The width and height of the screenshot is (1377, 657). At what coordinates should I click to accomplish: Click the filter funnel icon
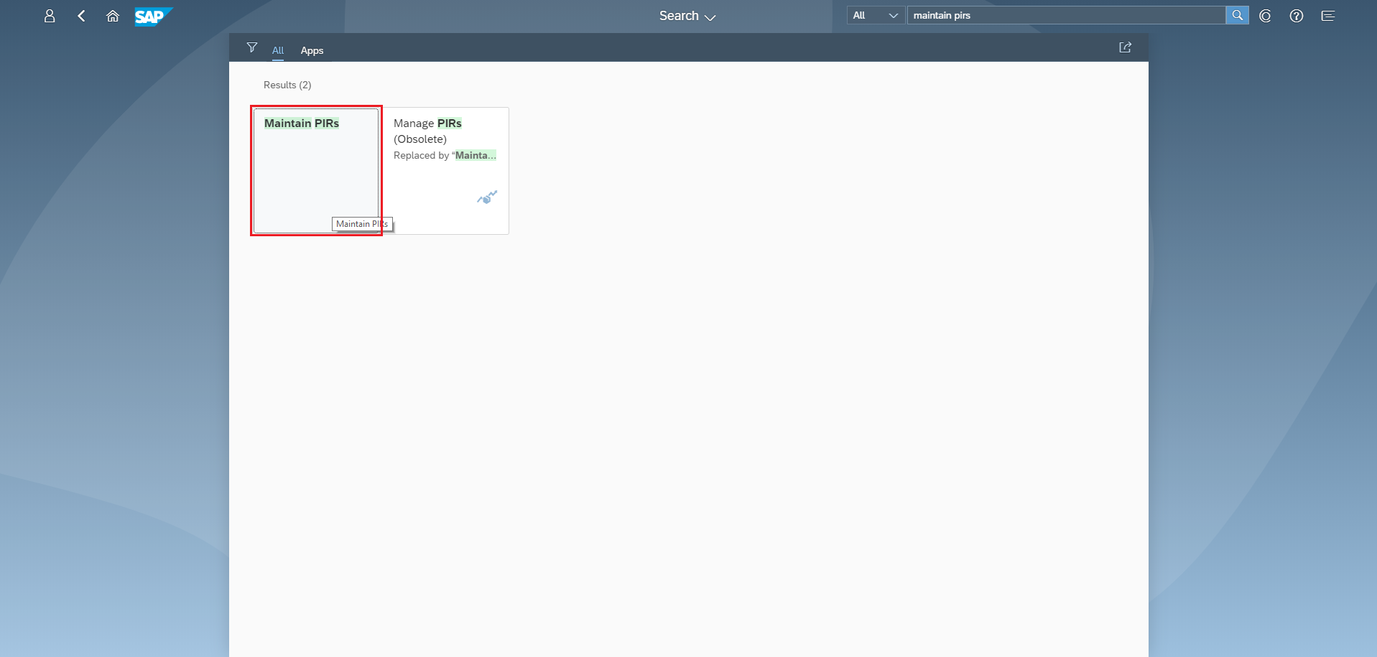[252, 47]
